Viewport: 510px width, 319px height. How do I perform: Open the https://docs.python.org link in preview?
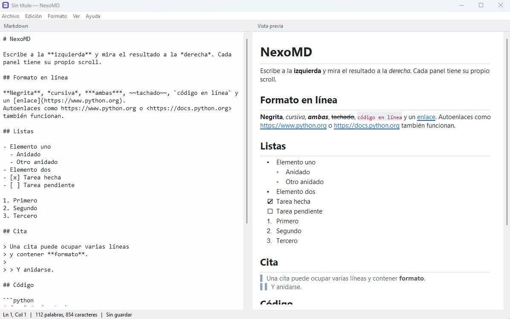point(367,126)
